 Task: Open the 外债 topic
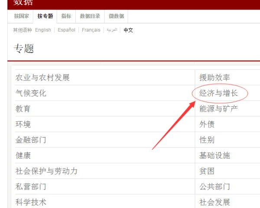tap(207, 124)
